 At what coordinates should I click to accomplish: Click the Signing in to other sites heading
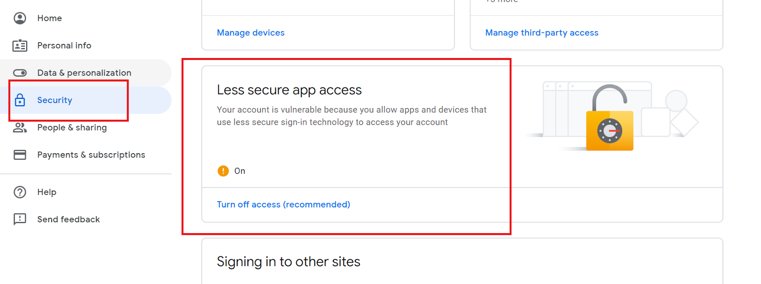point(288,262)
